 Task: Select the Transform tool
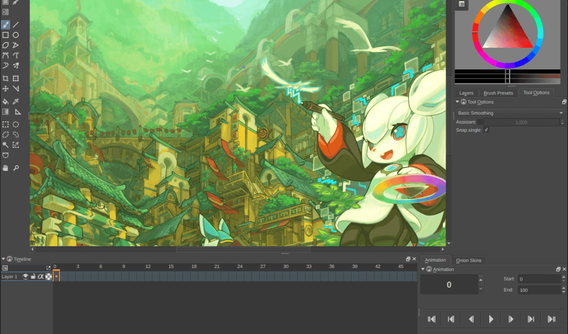click(x=16, y=78)
